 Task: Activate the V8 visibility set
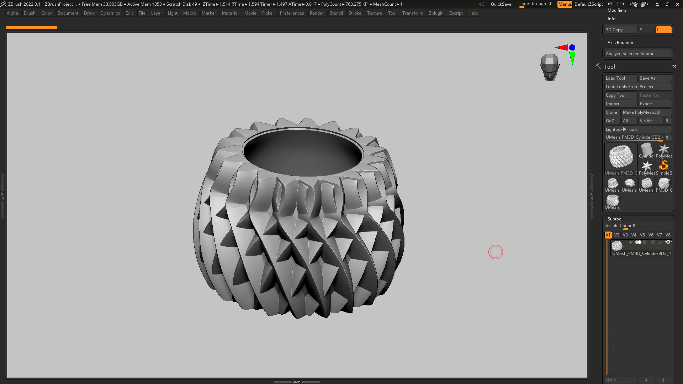[668, 235]
